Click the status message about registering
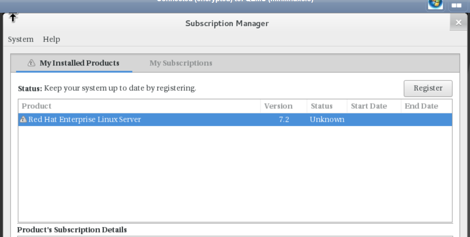The image size is (470, 237). pyautogui.click(x=120, y=88)
